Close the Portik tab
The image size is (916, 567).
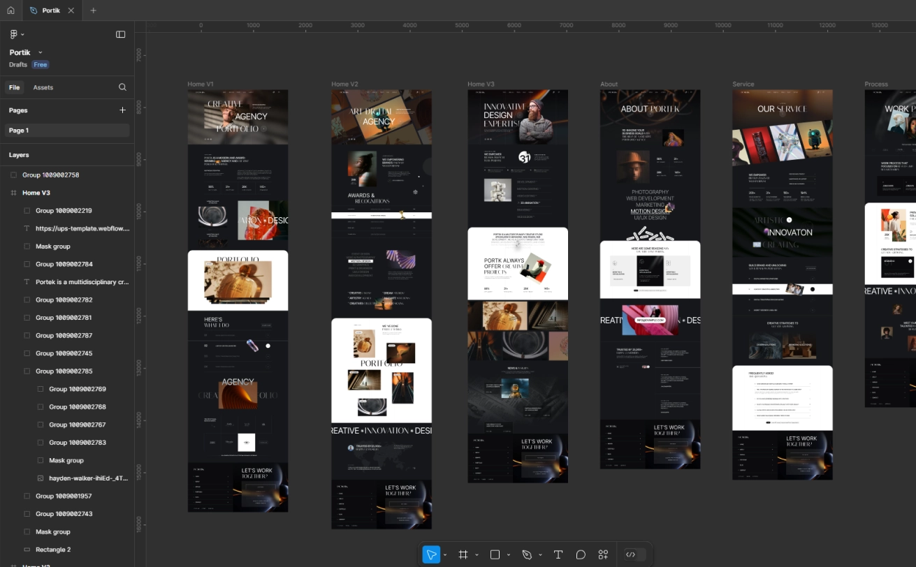tap(71, 10)
